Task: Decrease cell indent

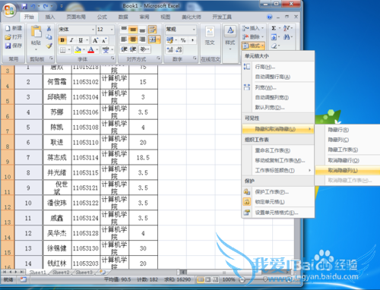Action: [x=124, y=49]
